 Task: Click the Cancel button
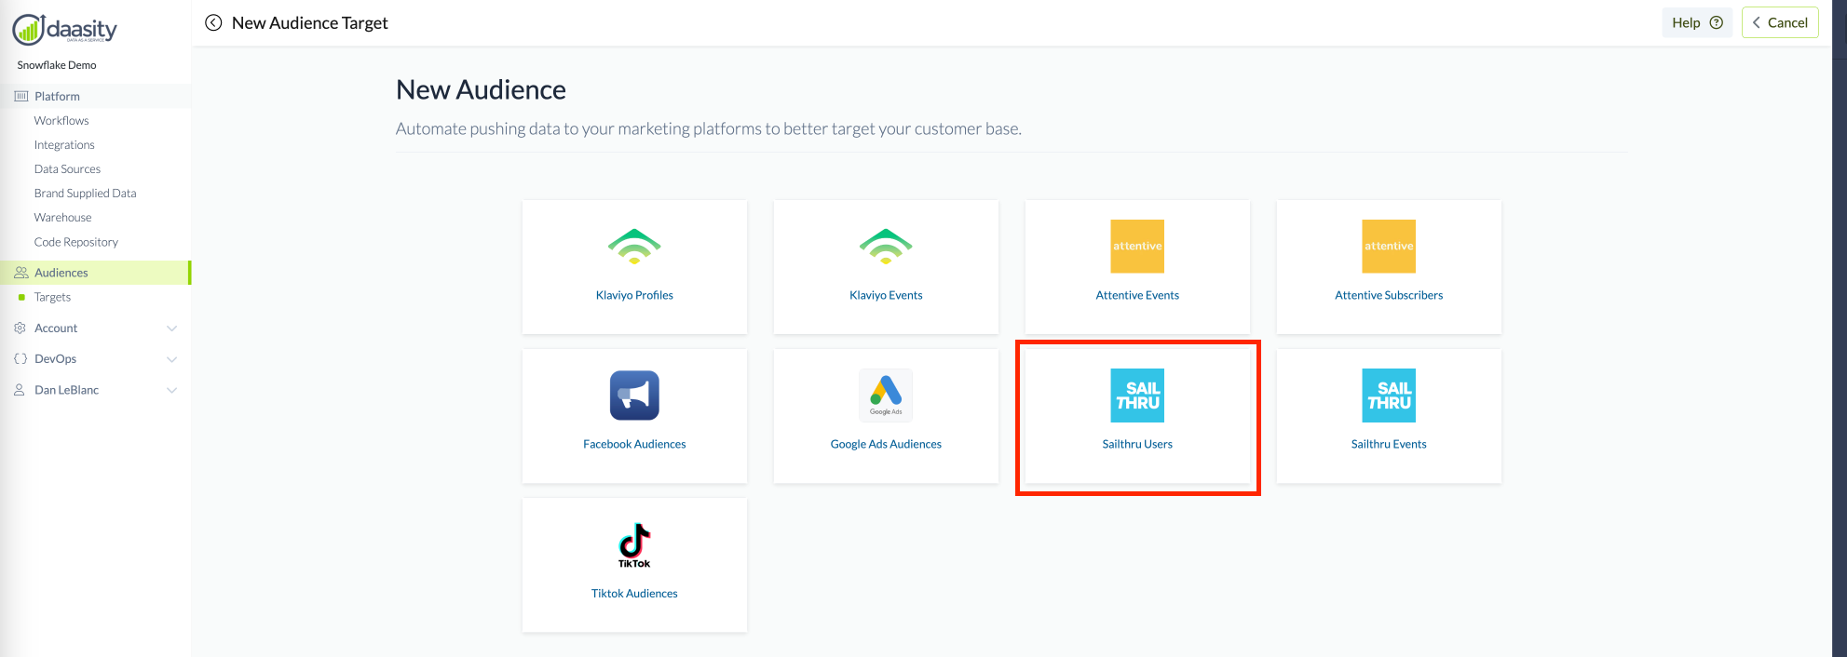coord(1779,23)
